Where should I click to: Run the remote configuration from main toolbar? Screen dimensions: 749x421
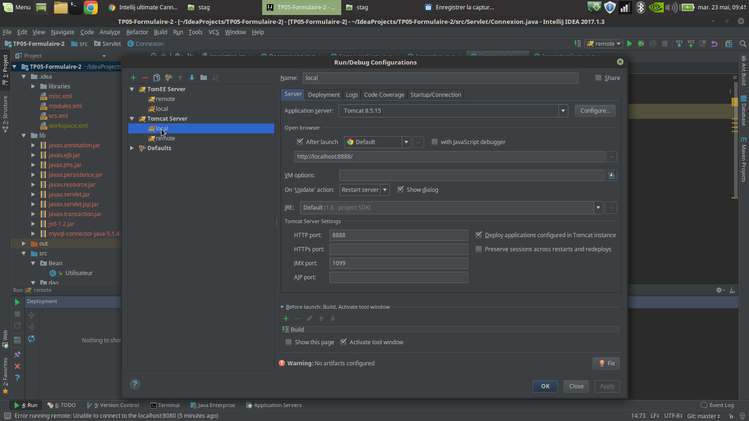(x=630, y=44)
